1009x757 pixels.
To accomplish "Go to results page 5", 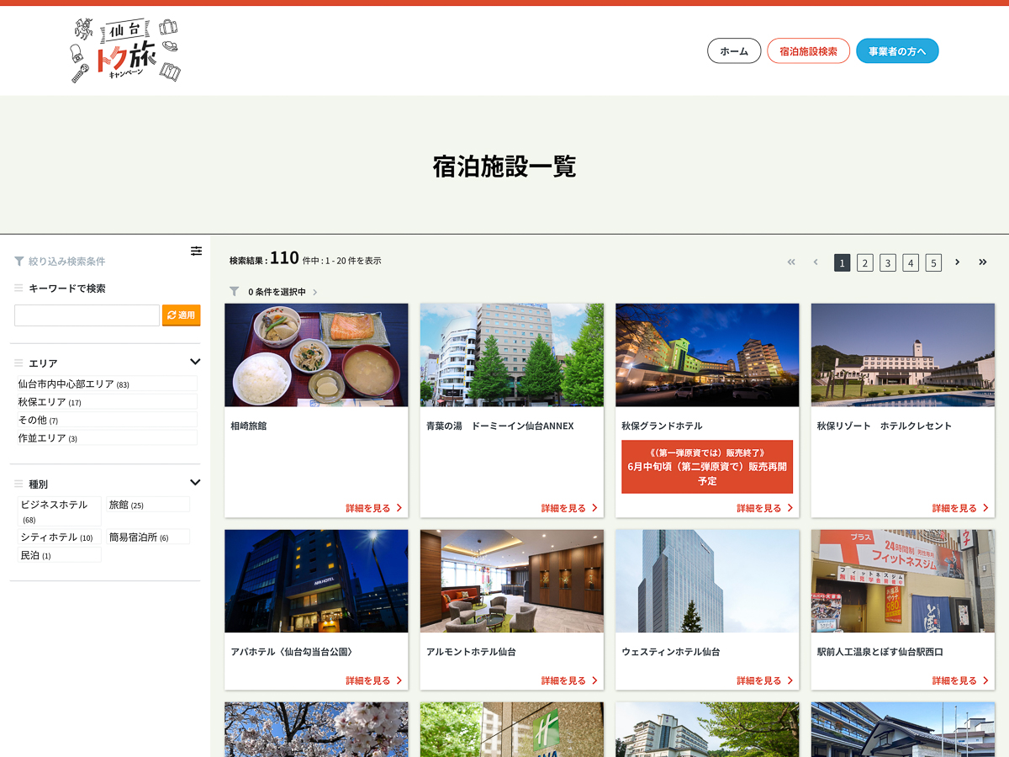I will click(x=933, y=262).
